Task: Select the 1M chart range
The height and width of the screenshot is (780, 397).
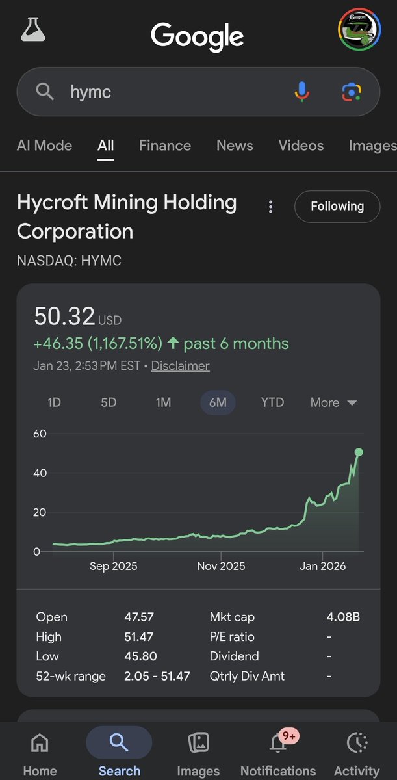Action: (163, 402)
